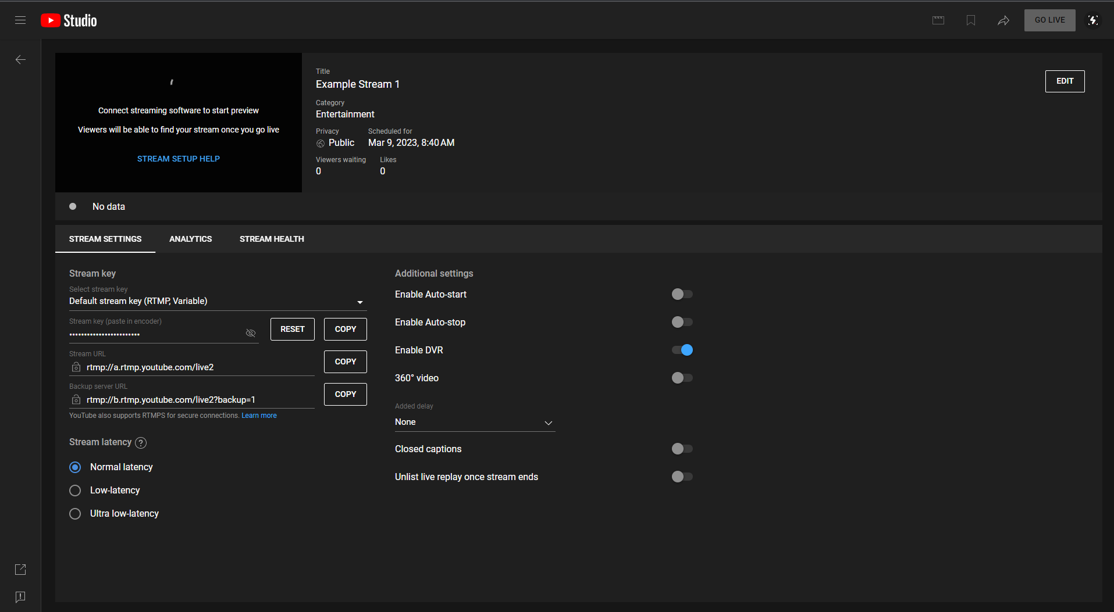Copy the Backup server URL
This screenshot has height=612, width=1114.
coord(346,394)
